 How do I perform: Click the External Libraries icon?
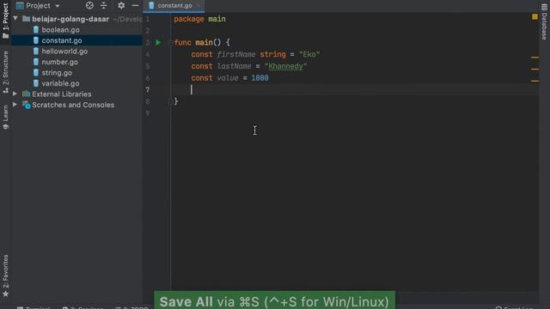point(27,94)
